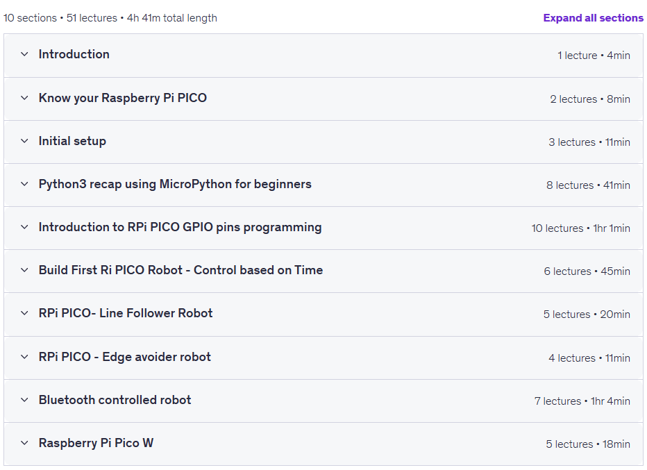Expand Build First Ri PICO Robot chevron
The height and width of the screenshot is (470, 647).
24,270
